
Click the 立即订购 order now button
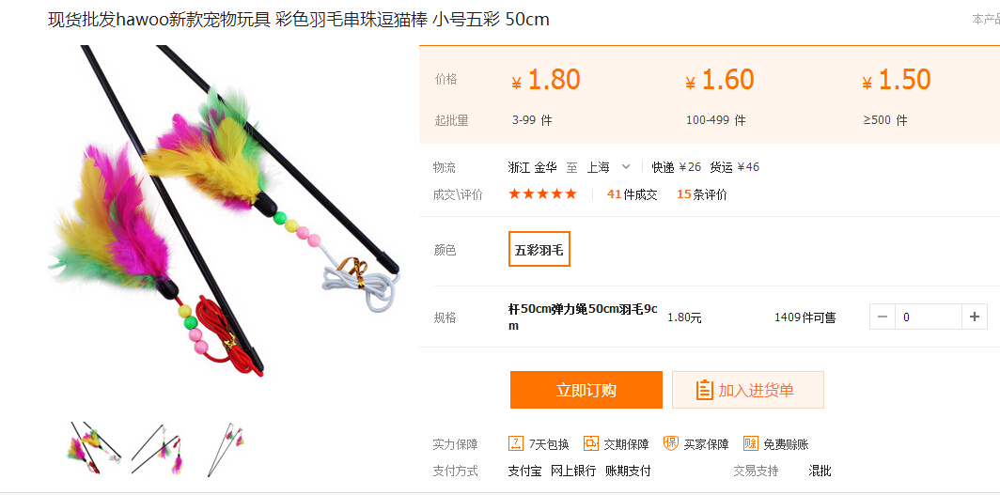[x=586, y=390]
